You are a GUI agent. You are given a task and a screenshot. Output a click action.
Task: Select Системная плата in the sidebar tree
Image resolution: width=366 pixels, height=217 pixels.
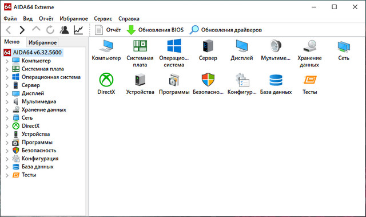point(43,69)
